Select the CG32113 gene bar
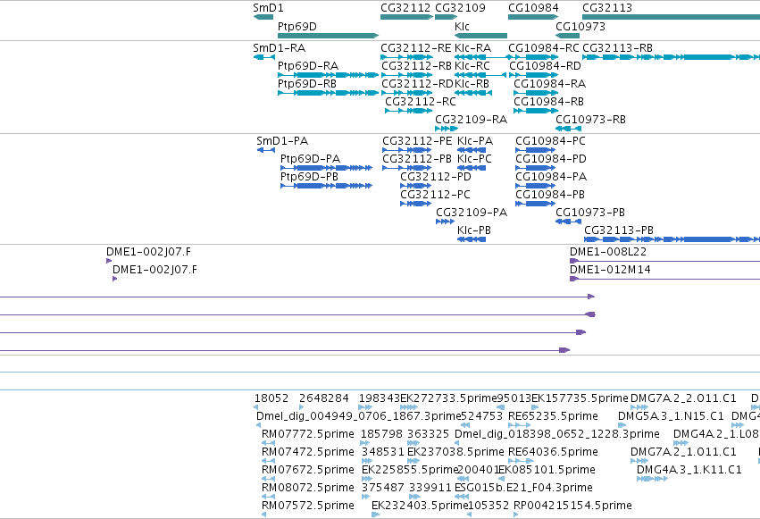This screenshot has height=519, width=760. click(671, 17)
